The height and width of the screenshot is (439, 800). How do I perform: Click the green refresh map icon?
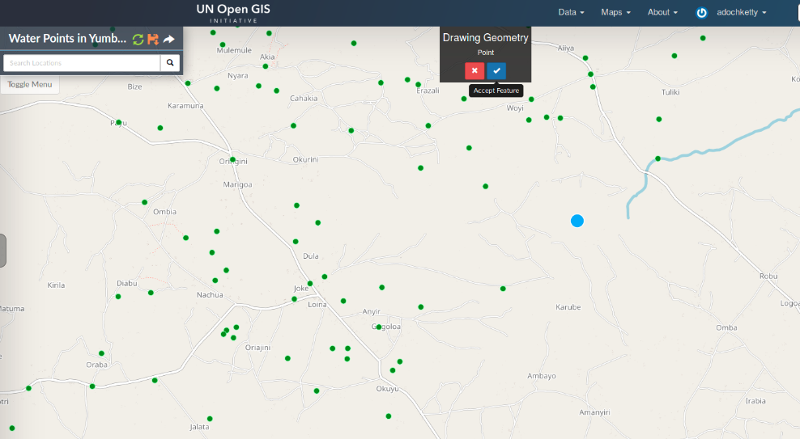click(138, 39)
